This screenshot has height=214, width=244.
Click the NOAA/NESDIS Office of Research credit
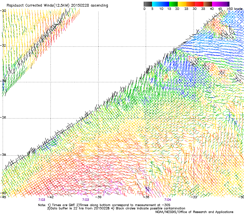194,212
